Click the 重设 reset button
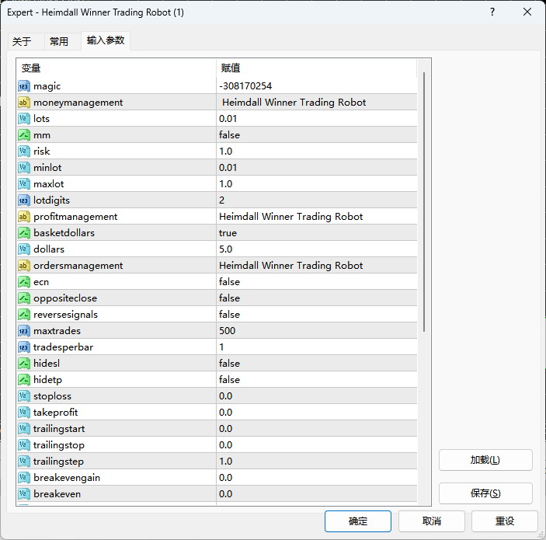Viewport: 546px width, 540px height. coord(505,521)
